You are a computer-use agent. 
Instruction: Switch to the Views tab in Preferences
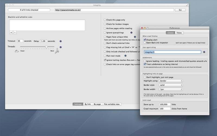(x=178, y=33)
